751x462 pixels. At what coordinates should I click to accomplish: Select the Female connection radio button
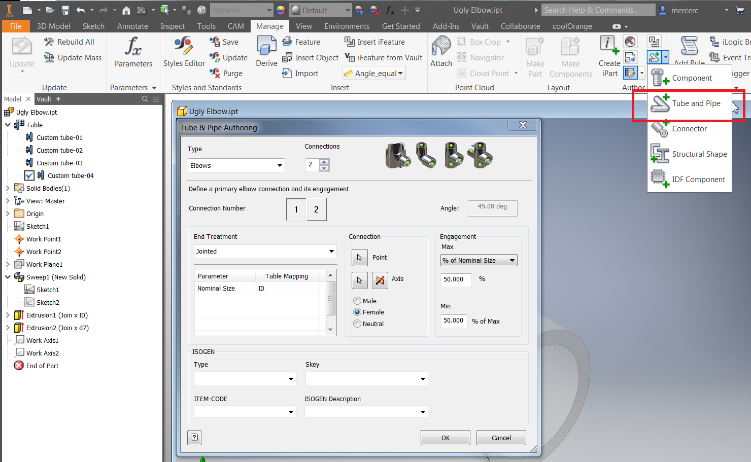357,312
